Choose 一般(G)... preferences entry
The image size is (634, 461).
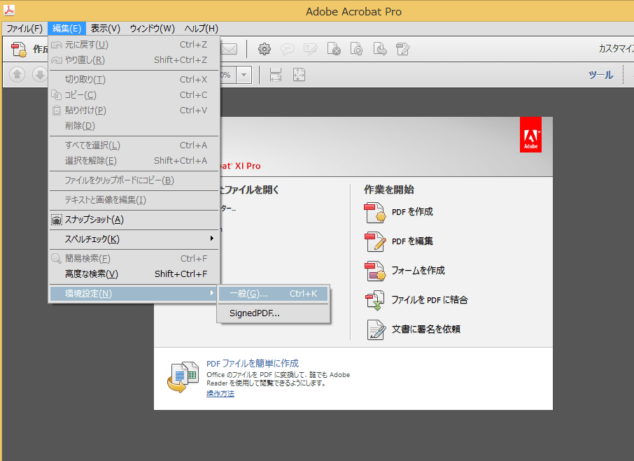click(274, 294)
